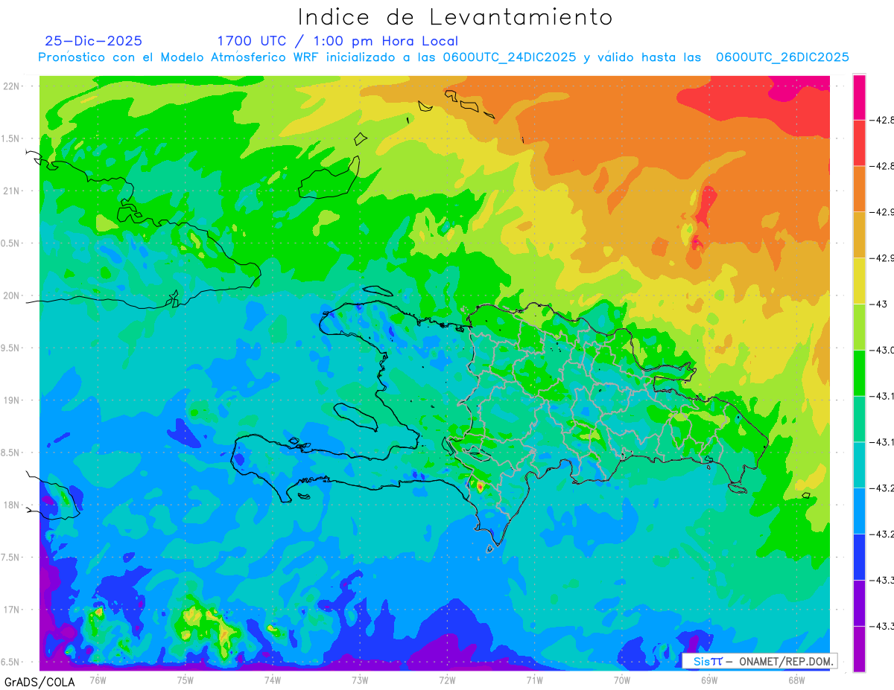
Task: Pick the red swatch in the color legend
Action: pyautogui.click(x=860, y=143)
